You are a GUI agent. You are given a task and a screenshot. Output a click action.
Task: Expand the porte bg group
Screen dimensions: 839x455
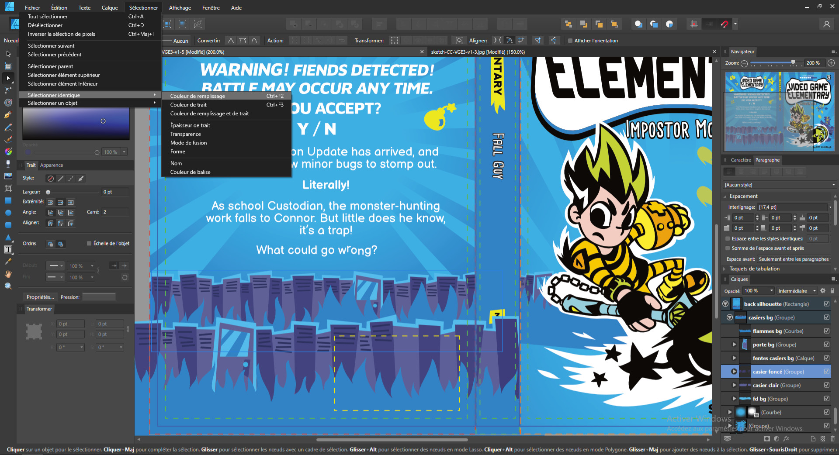734,345
